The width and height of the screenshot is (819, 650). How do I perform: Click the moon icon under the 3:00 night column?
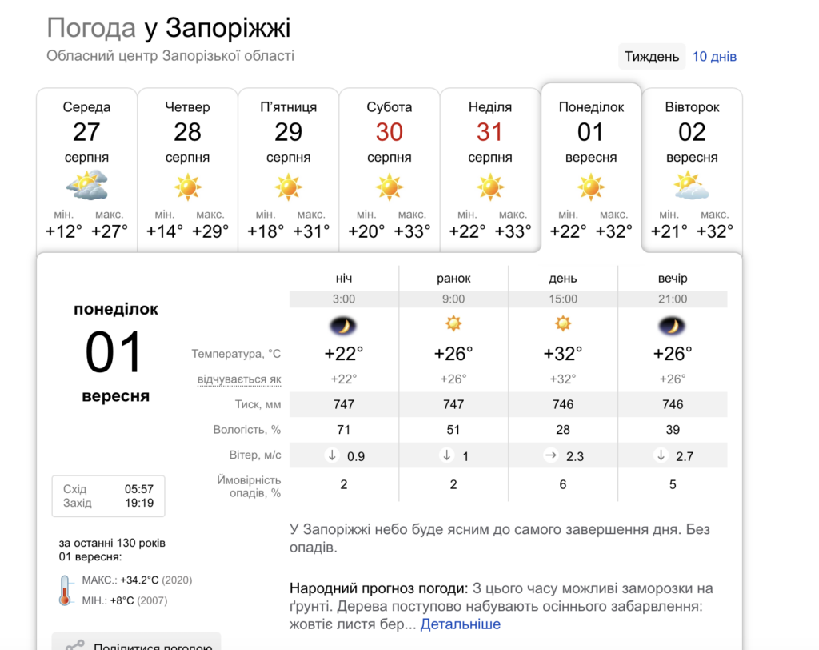pyautogui.click(x=344, y=325)
